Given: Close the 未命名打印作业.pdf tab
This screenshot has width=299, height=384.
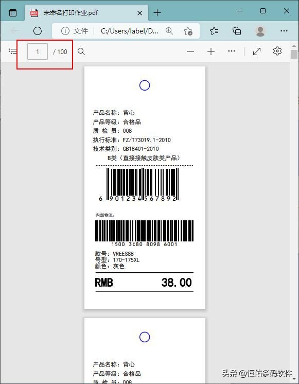Looking at the screenshot, I should 139,13.
